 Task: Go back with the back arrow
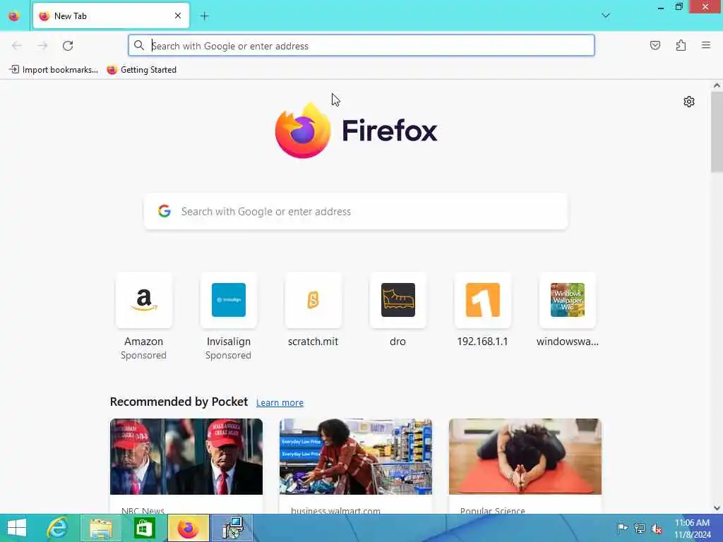coord(17,45)
